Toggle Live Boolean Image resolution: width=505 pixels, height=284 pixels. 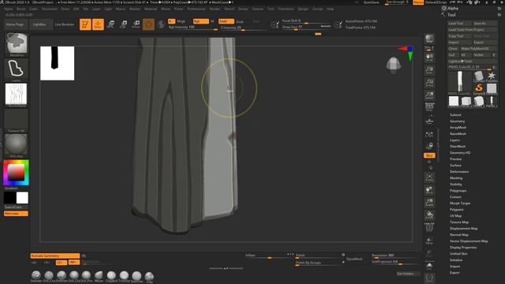tap(65, 24)
